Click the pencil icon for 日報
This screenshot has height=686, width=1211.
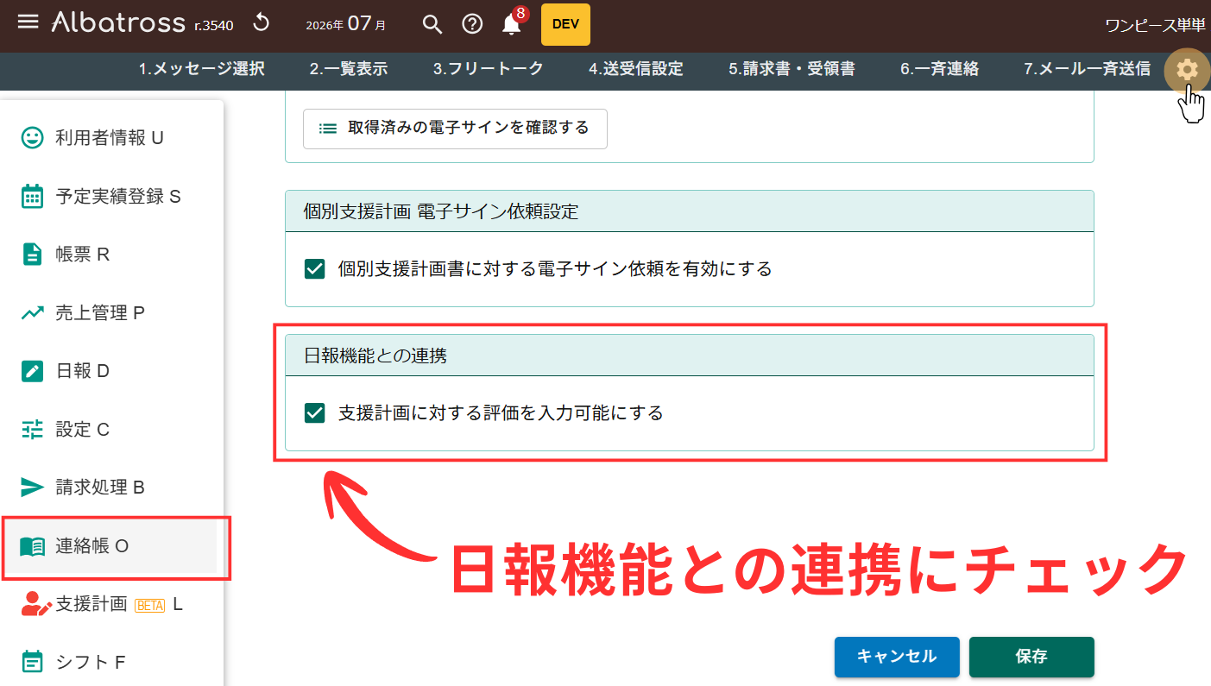coord(32,371)
